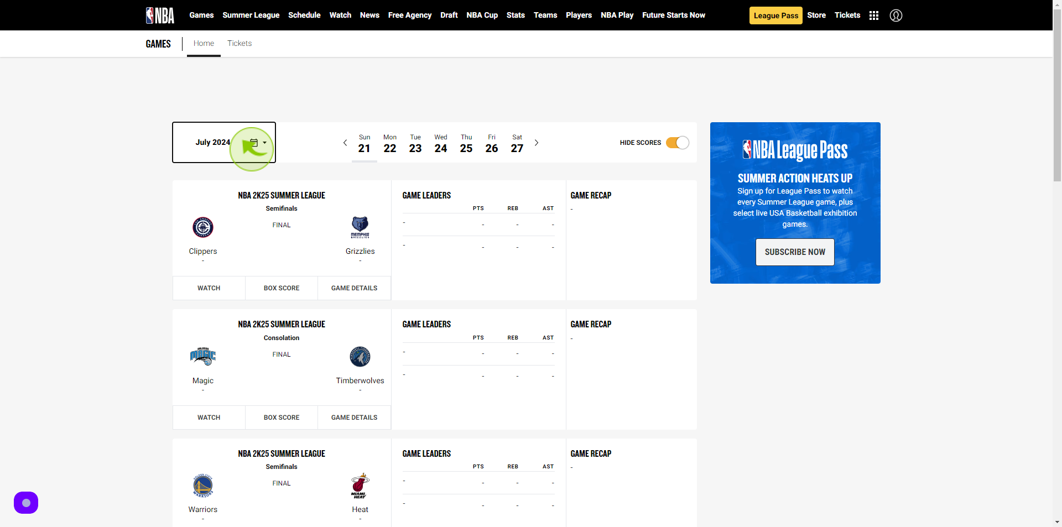Image resolution: width=1062 pixels, height=527 pixels.
Task: Click Watch for Magic vs Timberwolves
Action: point(209,418)
